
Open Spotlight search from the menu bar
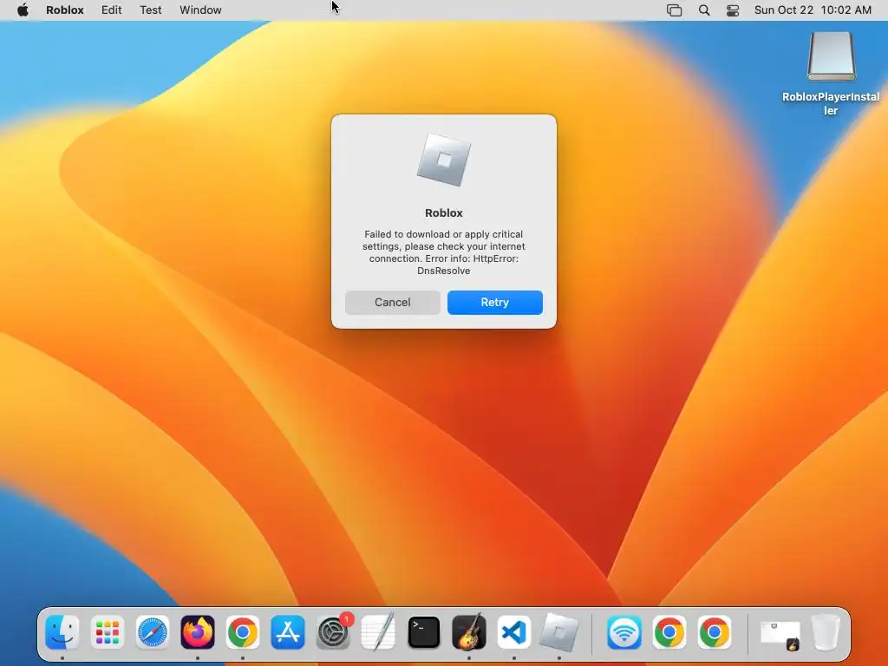pyautogui.click(x=704, y=10)
